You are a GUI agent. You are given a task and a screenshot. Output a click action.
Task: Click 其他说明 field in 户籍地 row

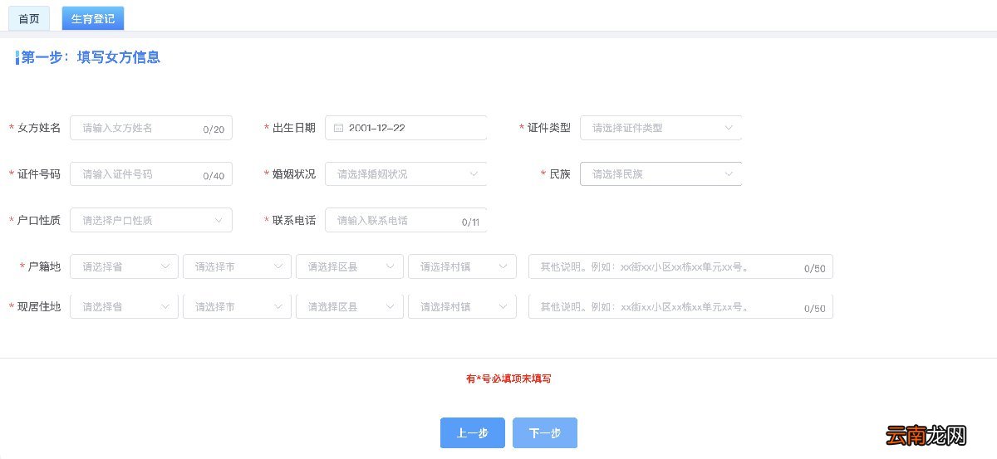click(x=680, y=266)
